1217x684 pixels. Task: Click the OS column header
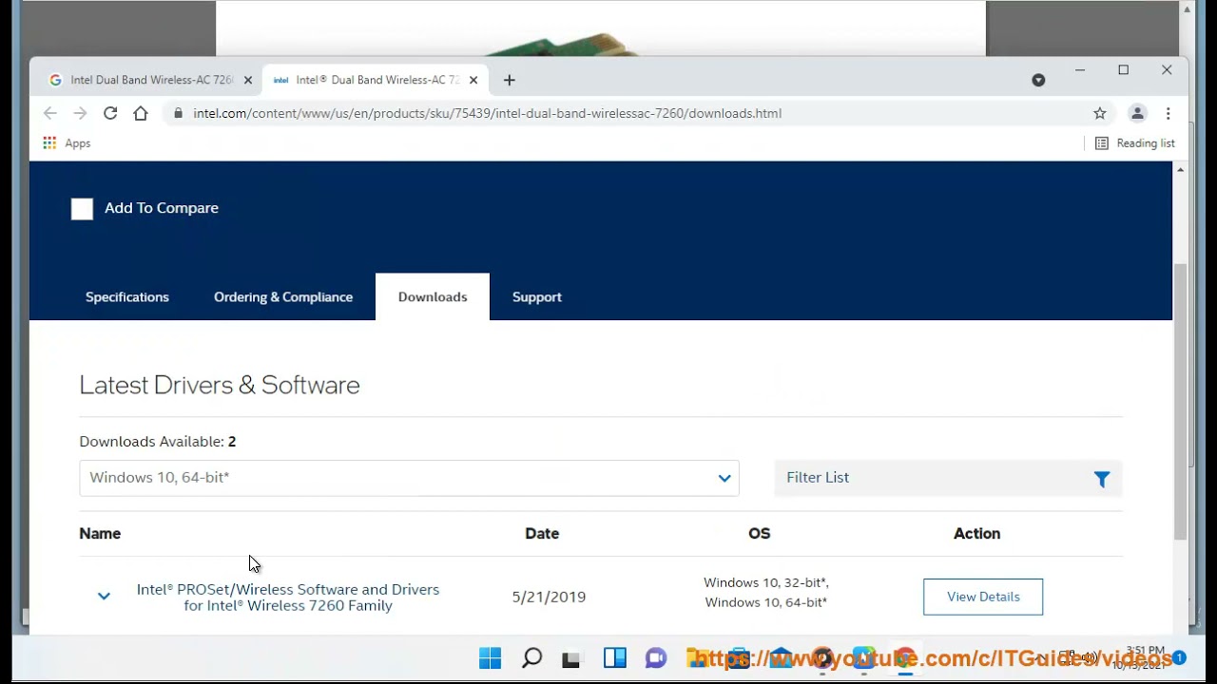759,534
